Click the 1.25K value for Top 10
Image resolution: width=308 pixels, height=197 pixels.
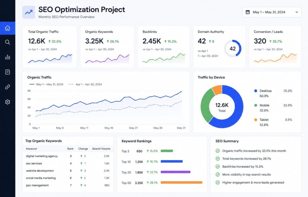click(x=139, y=162)
